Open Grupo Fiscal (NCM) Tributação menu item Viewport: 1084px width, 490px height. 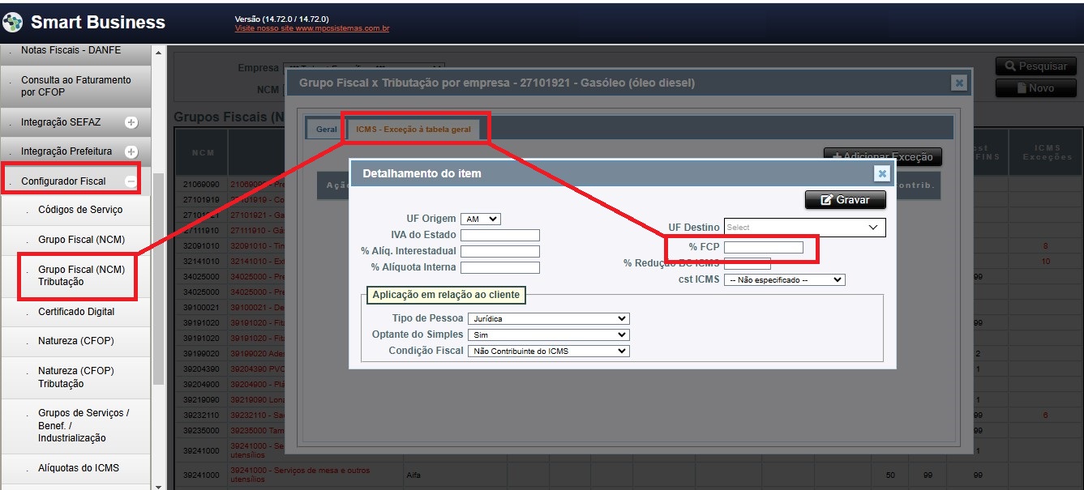(x=81, y=275)
